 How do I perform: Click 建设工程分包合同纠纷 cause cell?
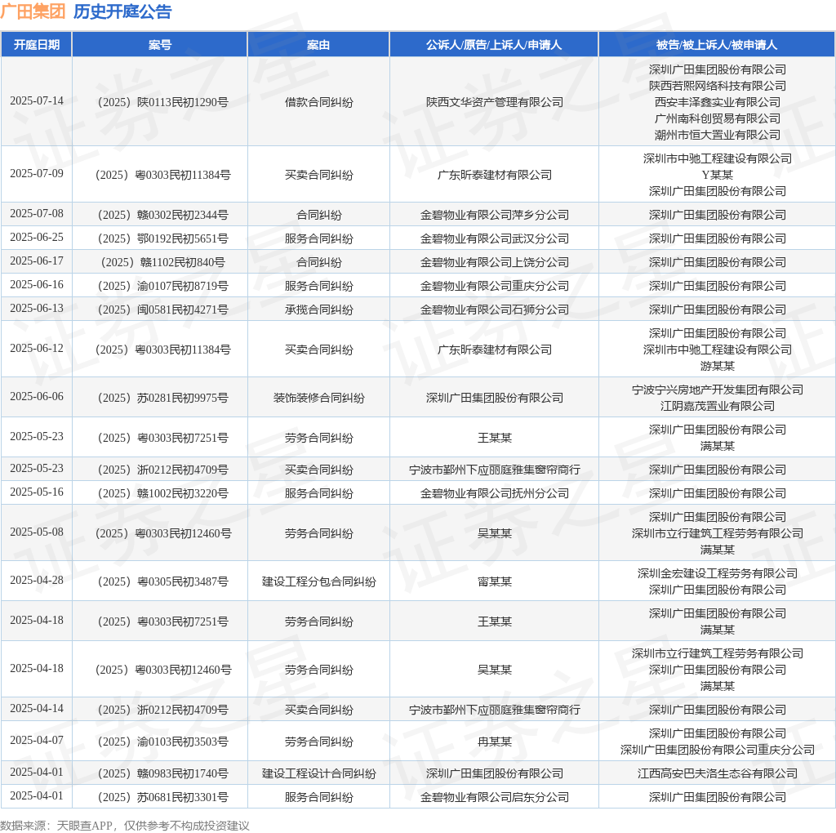(319, 581)
